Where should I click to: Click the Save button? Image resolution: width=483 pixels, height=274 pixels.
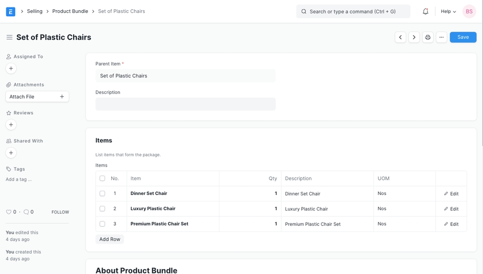(x=463, y=37)
